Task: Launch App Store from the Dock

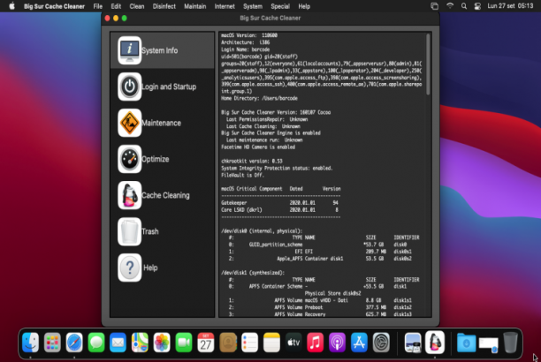Action: point(359,343)
